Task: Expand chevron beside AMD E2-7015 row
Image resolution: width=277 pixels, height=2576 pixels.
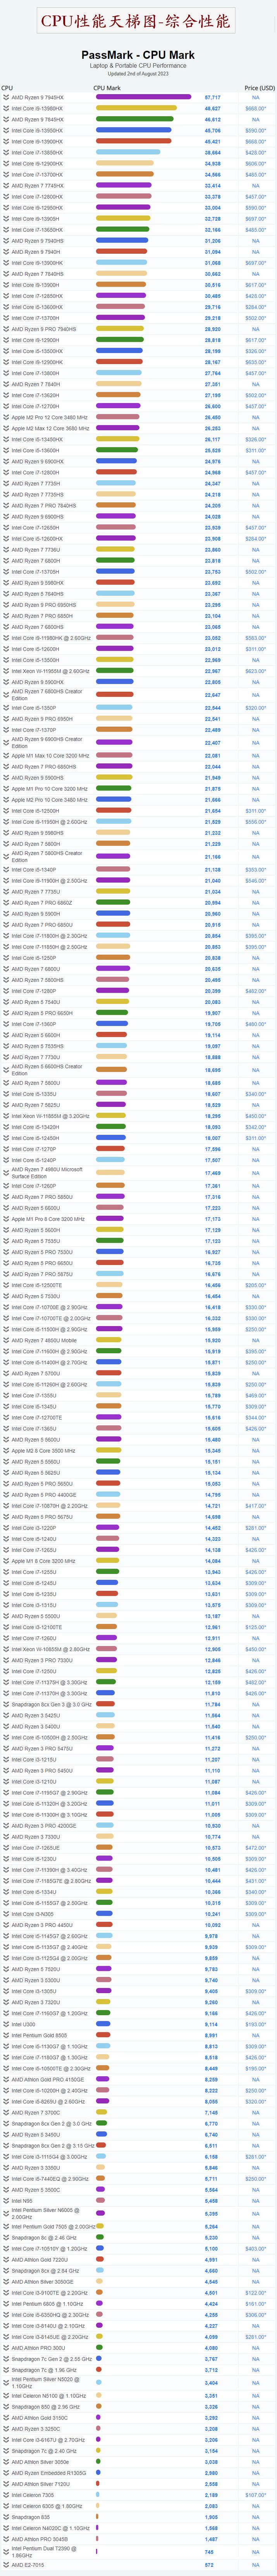Action: point(6,2565)
